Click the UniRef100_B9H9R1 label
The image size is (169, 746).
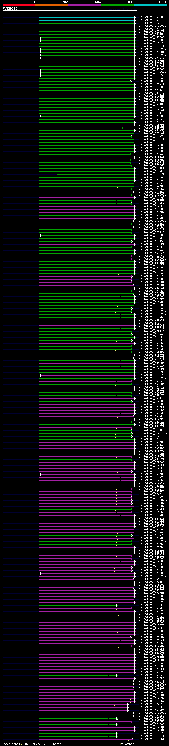pyautogui.click(x=152, y=244)
